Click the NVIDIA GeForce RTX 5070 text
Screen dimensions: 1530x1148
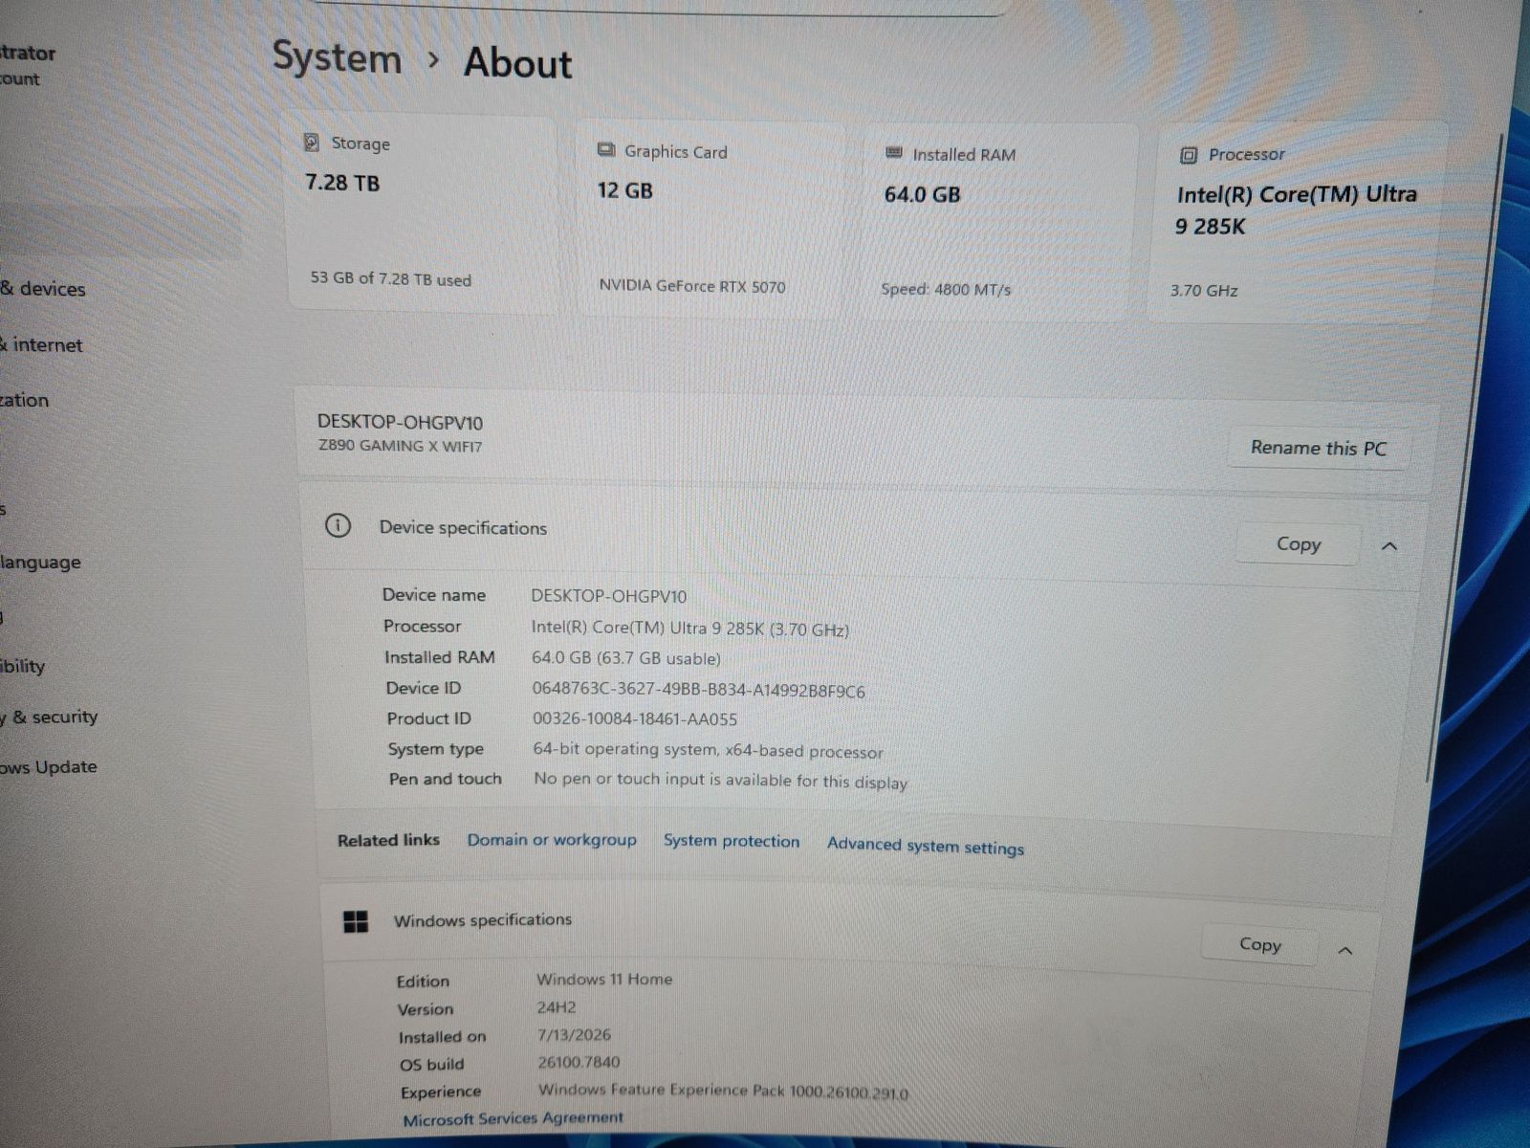tap(692, 285)
